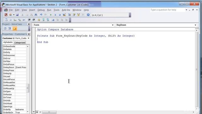
Task: Run the Sub with the play icon
Action: (51, 15)
